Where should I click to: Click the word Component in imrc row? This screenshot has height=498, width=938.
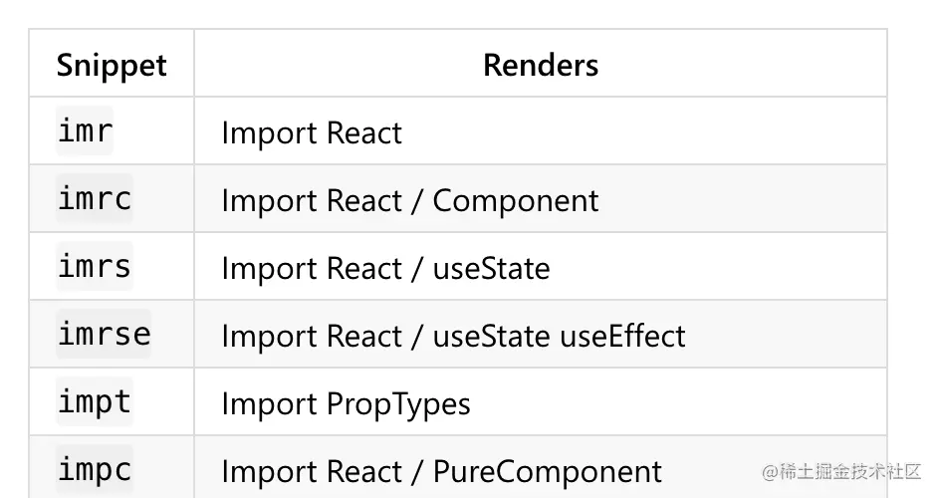tap(516, 201)
